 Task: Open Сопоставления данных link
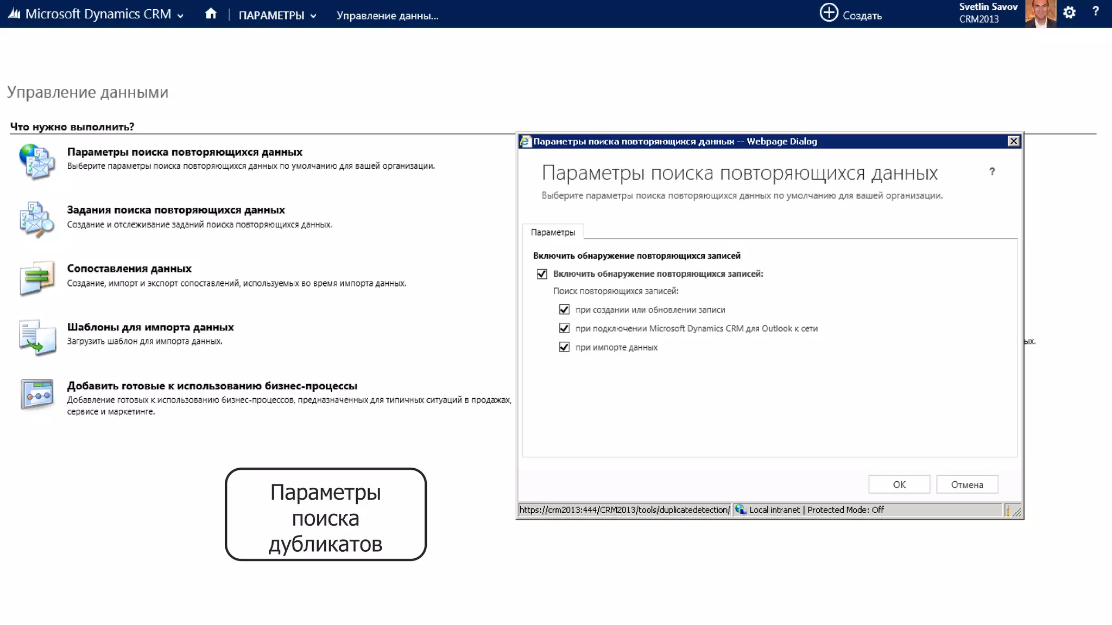coord(129,269)
